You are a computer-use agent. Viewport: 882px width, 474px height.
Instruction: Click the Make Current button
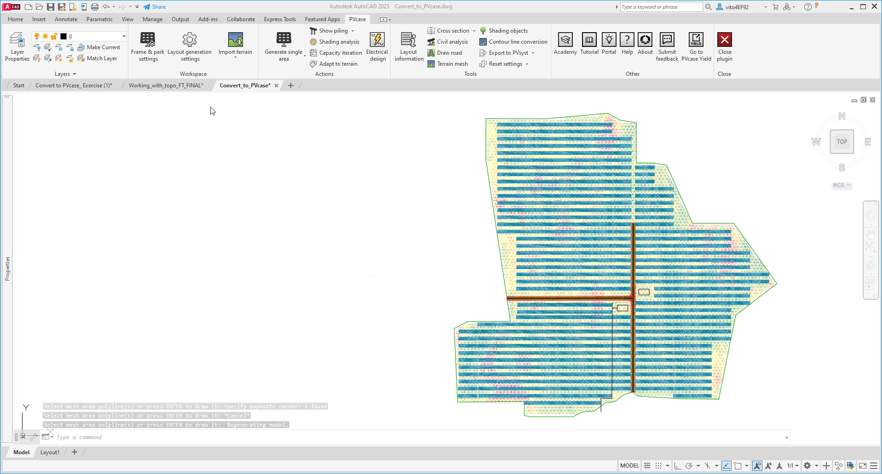[99, 47]
